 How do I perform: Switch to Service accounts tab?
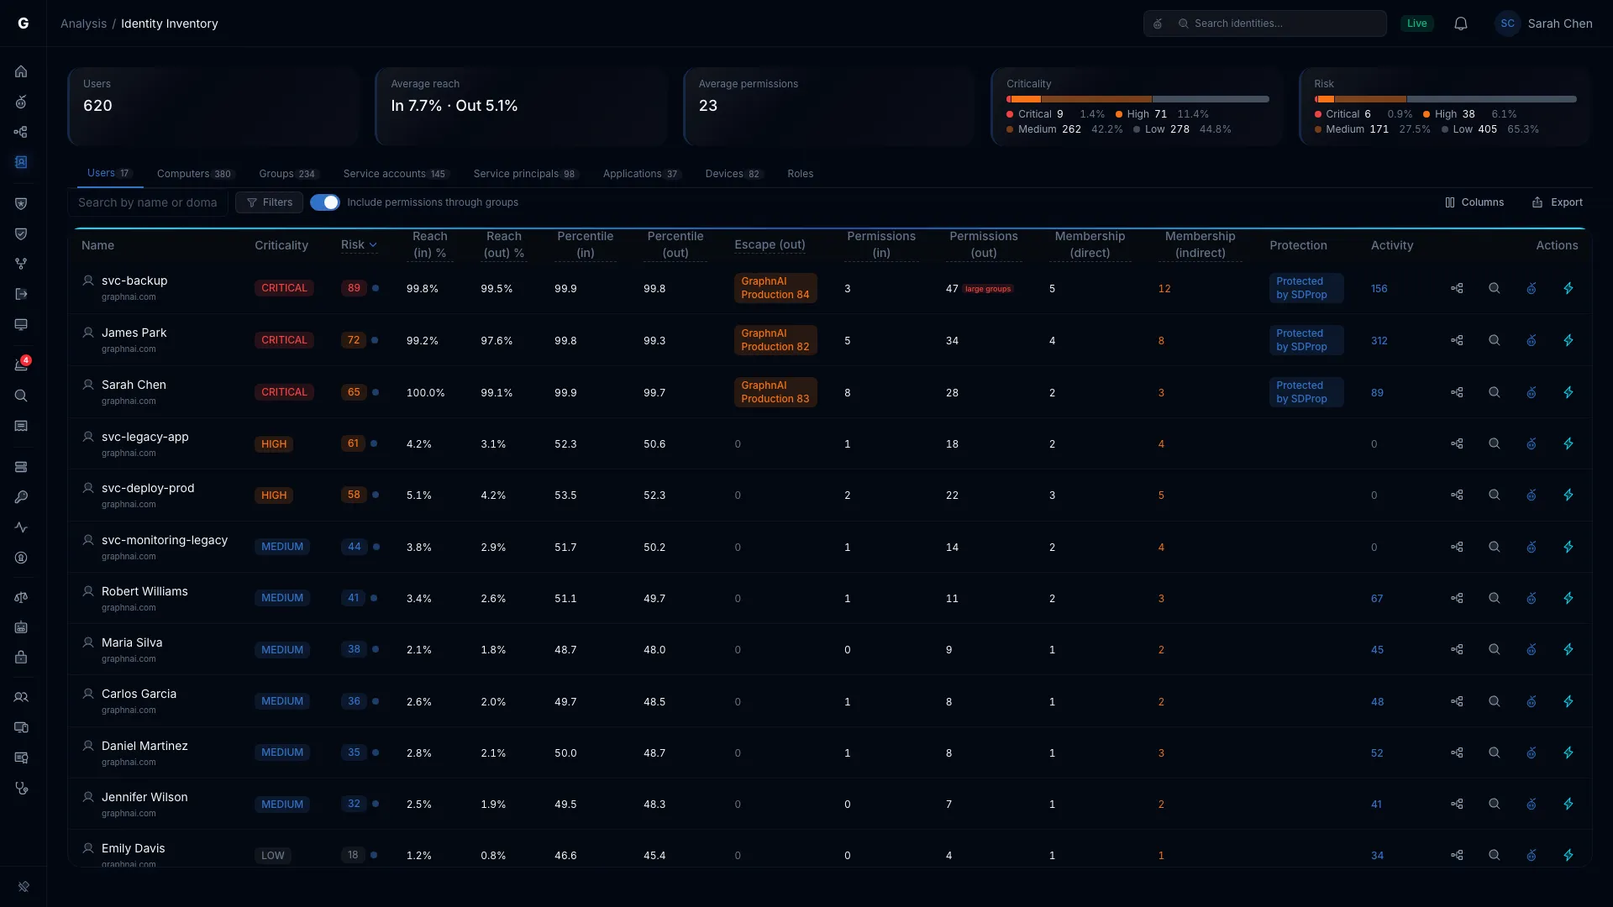(x=395, y=174)
